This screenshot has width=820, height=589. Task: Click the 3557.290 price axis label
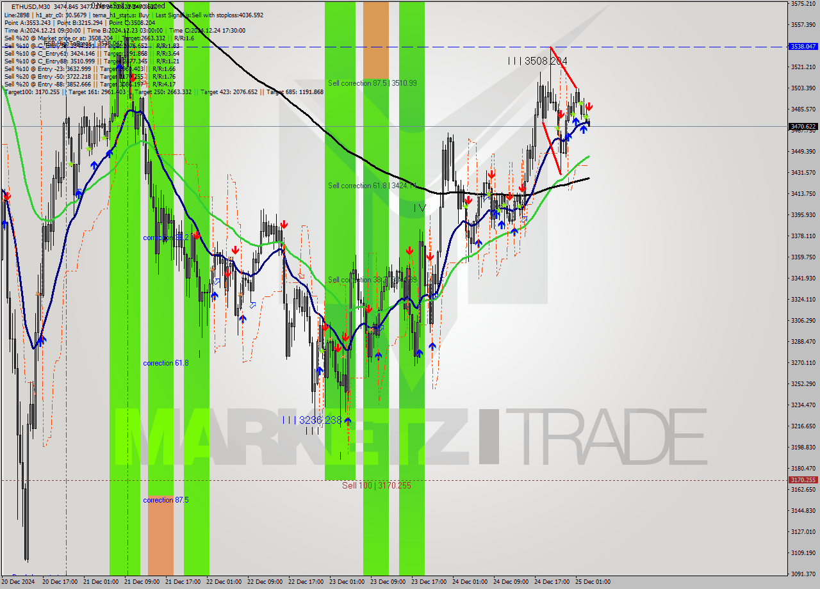pos(803,25)
